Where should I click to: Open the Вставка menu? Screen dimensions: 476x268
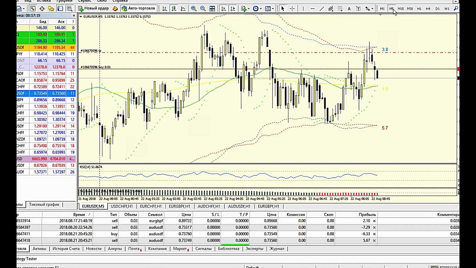[x=44, y=1]
